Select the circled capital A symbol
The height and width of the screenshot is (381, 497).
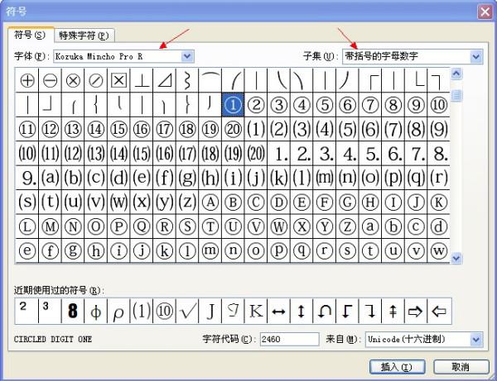pyautogui.click(x=210, y=202)
